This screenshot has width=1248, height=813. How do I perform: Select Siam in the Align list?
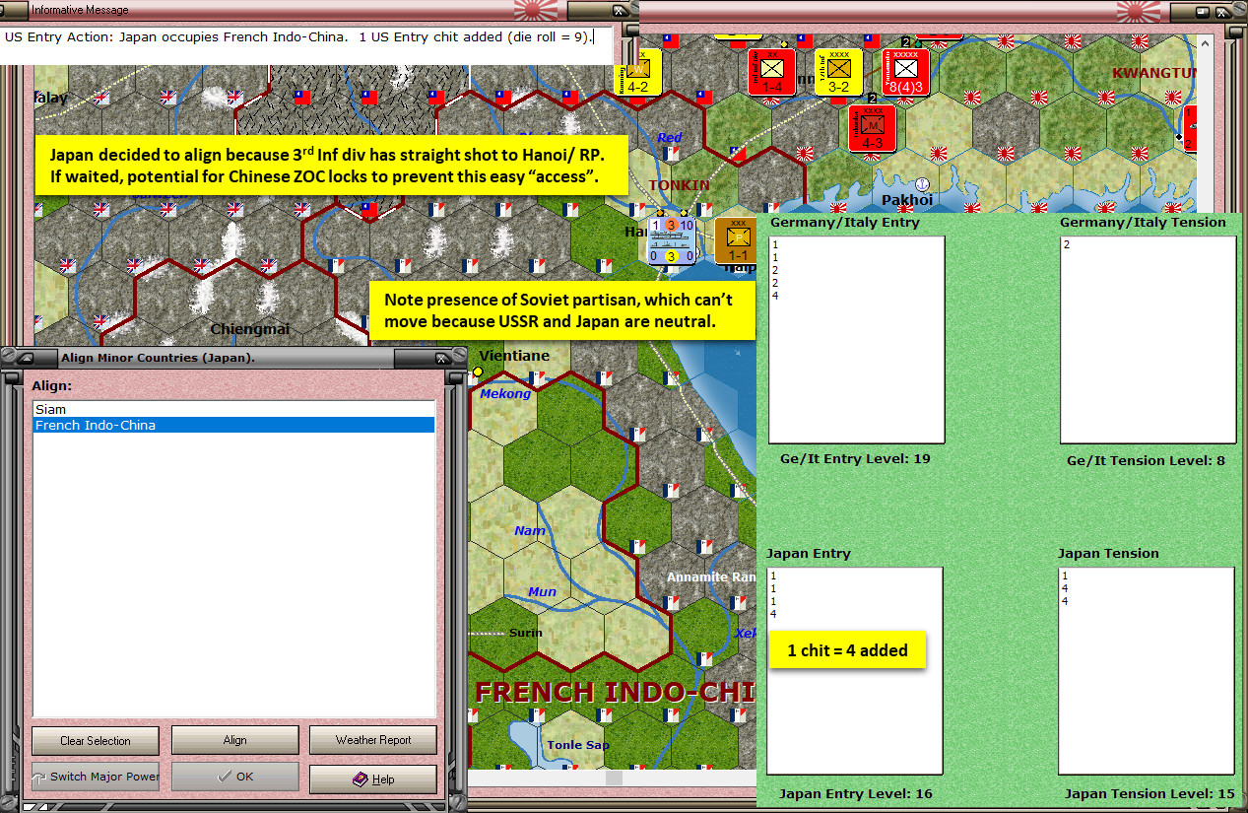pos(233,409)
